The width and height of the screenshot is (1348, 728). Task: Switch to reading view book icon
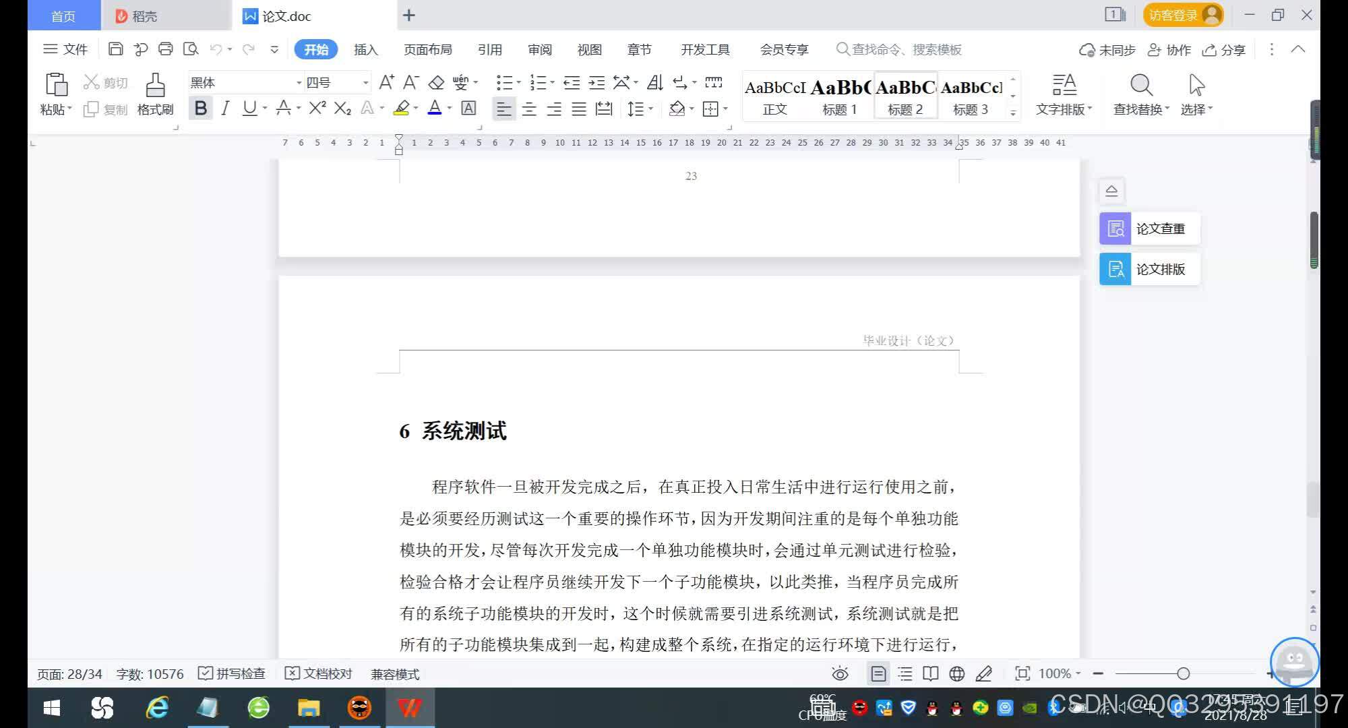(x=931, y=673)
